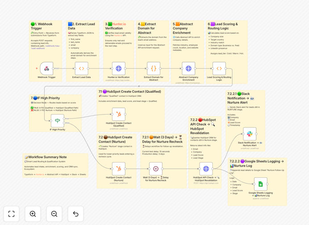Click the Webhook Trigger POST output connector
Image resolution: width=309 pixels, height=225 pixels.
click(53, 69)
